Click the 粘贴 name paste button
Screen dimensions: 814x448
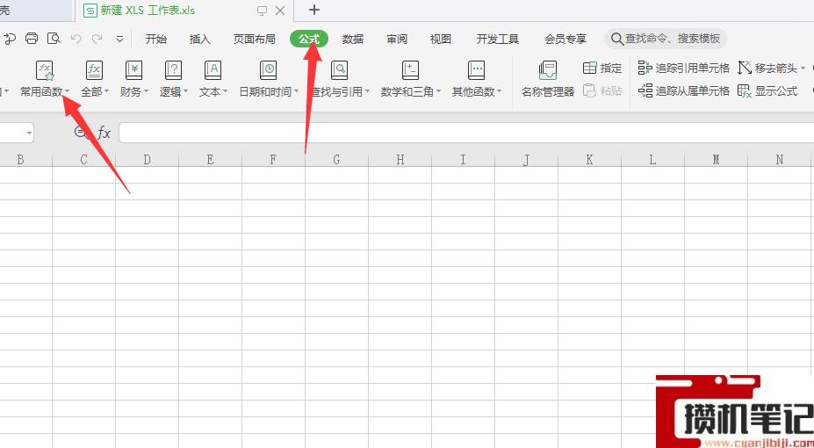(602, 90)
